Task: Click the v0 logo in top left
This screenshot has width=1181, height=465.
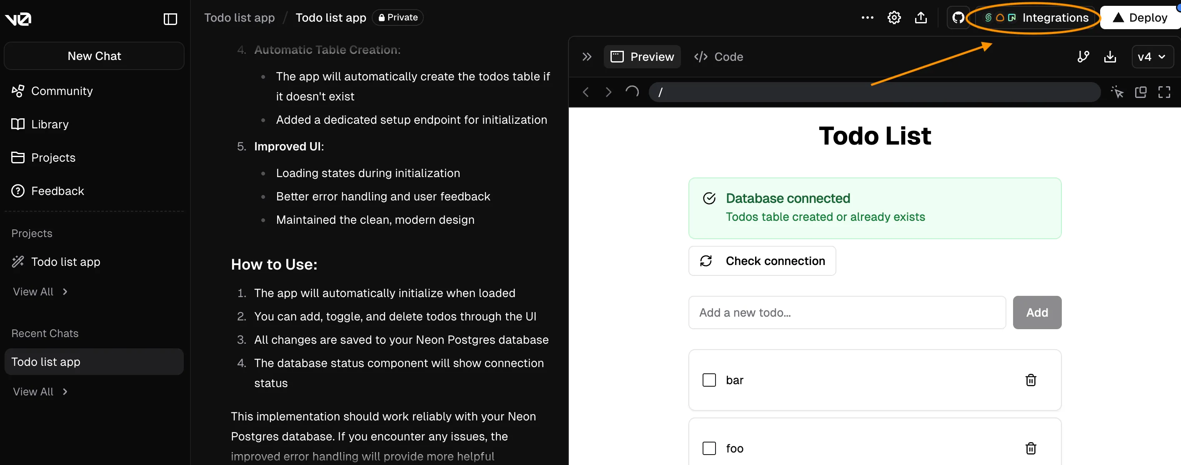Action: 18,18
